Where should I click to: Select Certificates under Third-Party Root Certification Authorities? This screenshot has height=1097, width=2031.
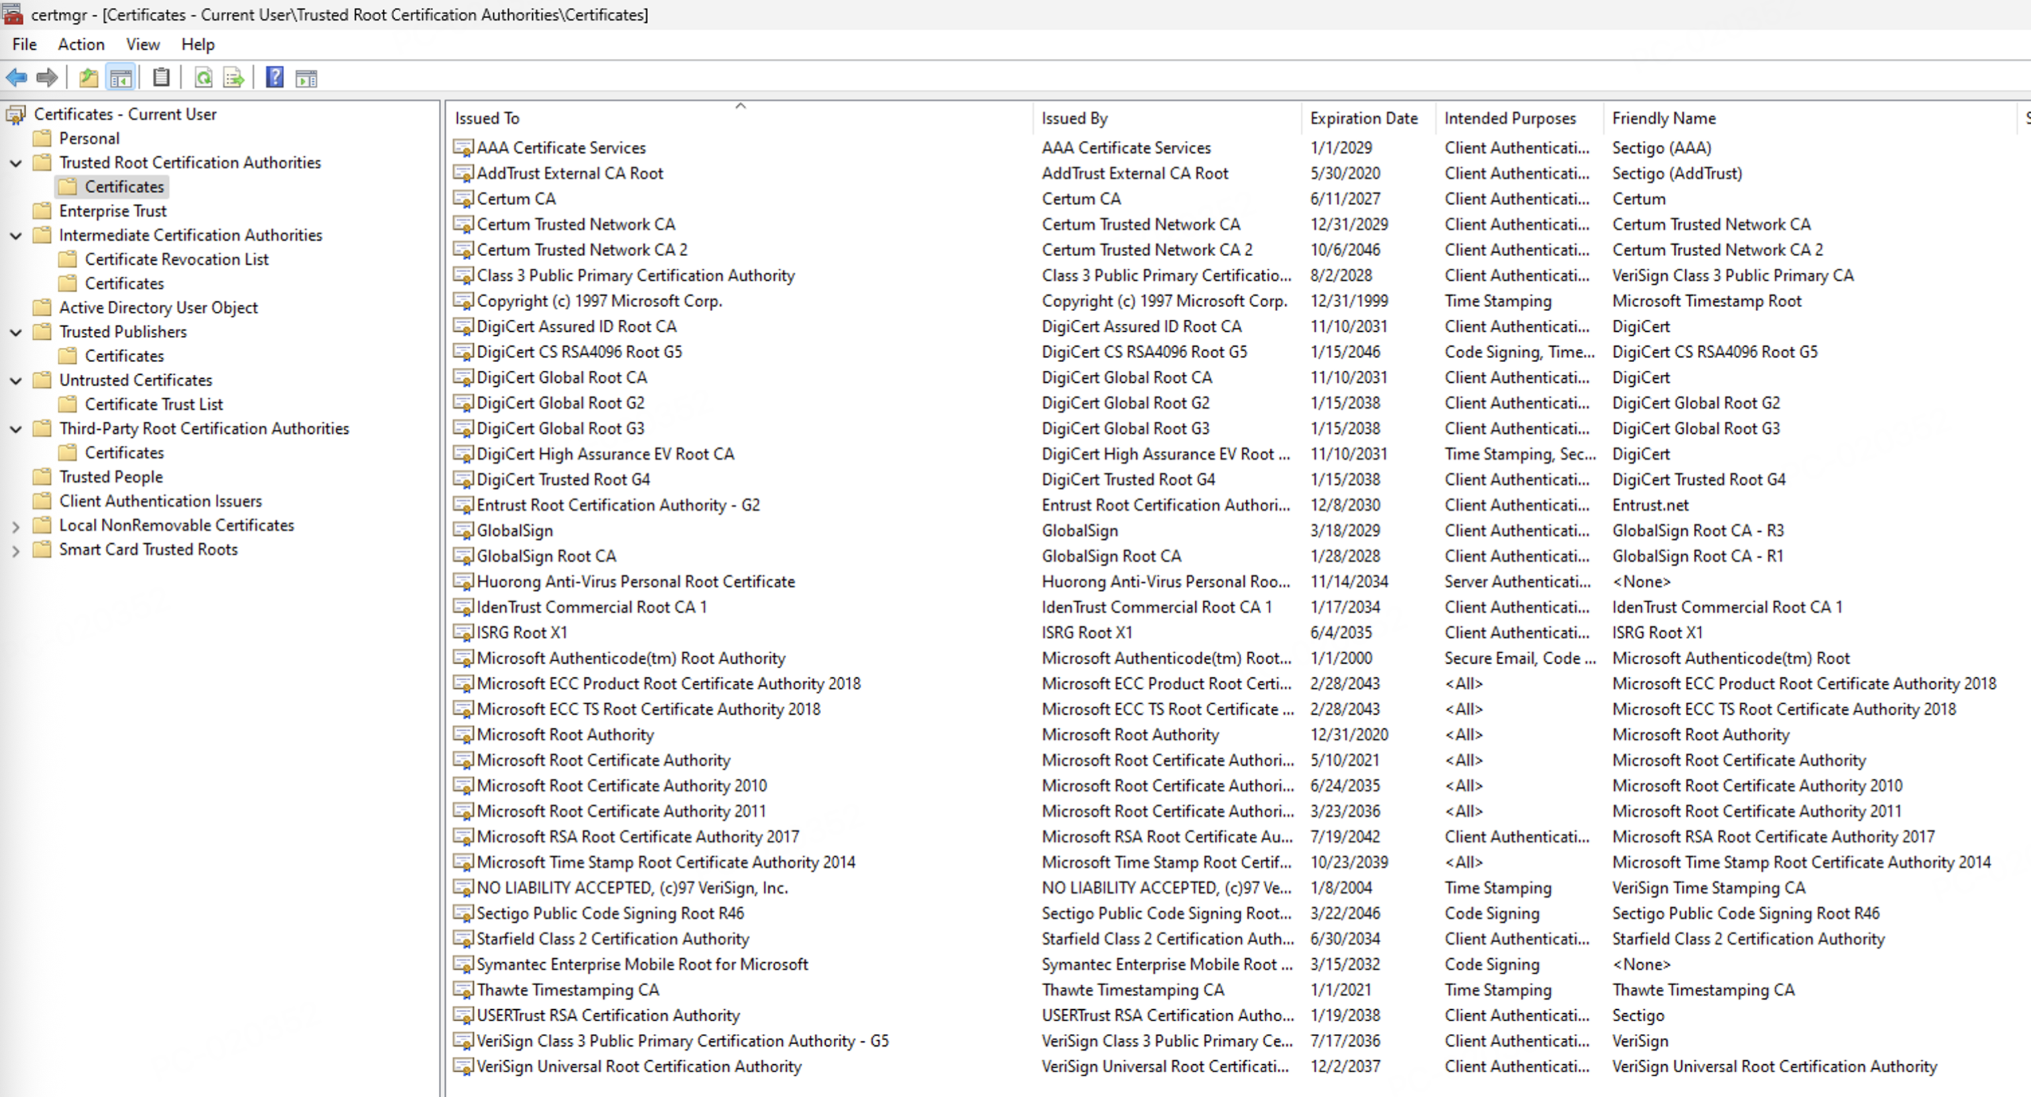125,453
